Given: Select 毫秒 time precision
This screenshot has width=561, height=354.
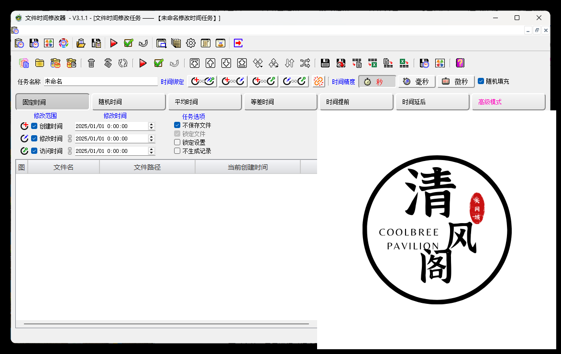Looking at the screenshot, I should coord(417,82).
